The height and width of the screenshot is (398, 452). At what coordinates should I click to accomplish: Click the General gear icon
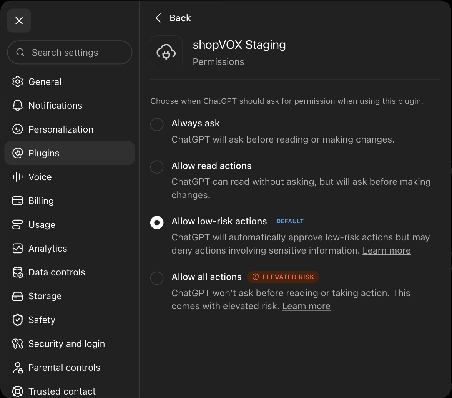pos(18,81)
